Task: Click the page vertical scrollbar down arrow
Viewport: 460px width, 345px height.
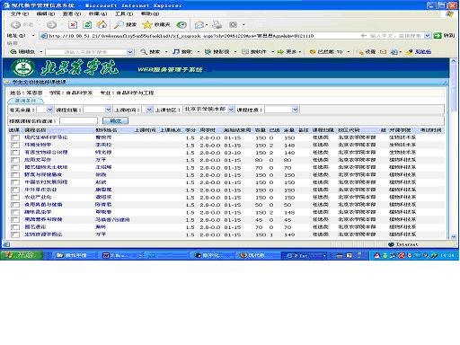Action: (x=454, y=236)
